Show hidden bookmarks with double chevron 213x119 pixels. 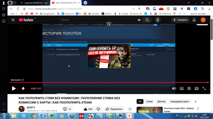pyautogui.click(x=184, y=14)
